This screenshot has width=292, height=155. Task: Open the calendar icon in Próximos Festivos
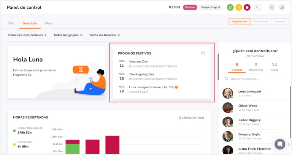[203, 53]
